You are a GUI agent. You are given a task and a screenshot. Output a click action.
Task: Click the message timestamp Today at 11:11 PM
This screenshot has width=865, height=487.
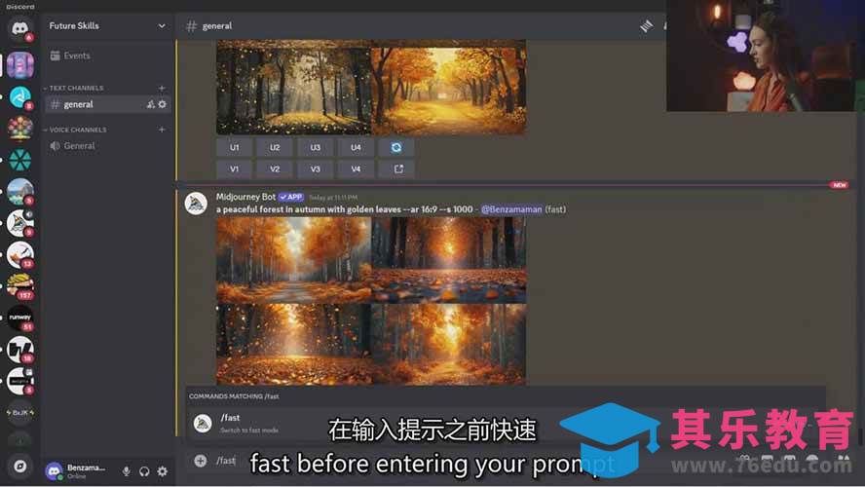pos(333,198)
